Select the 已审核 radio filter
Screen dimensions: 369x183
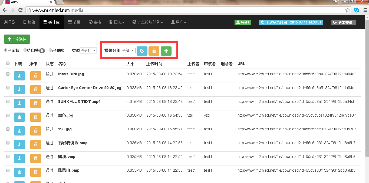pyautogui.click(x=6, y=50)
